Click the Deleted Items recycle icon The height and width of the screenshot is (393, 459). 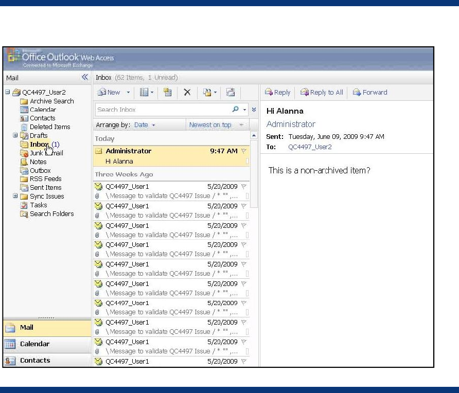click(24, 127)
